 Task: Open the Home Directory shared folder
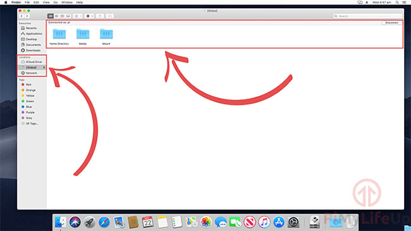59,37
